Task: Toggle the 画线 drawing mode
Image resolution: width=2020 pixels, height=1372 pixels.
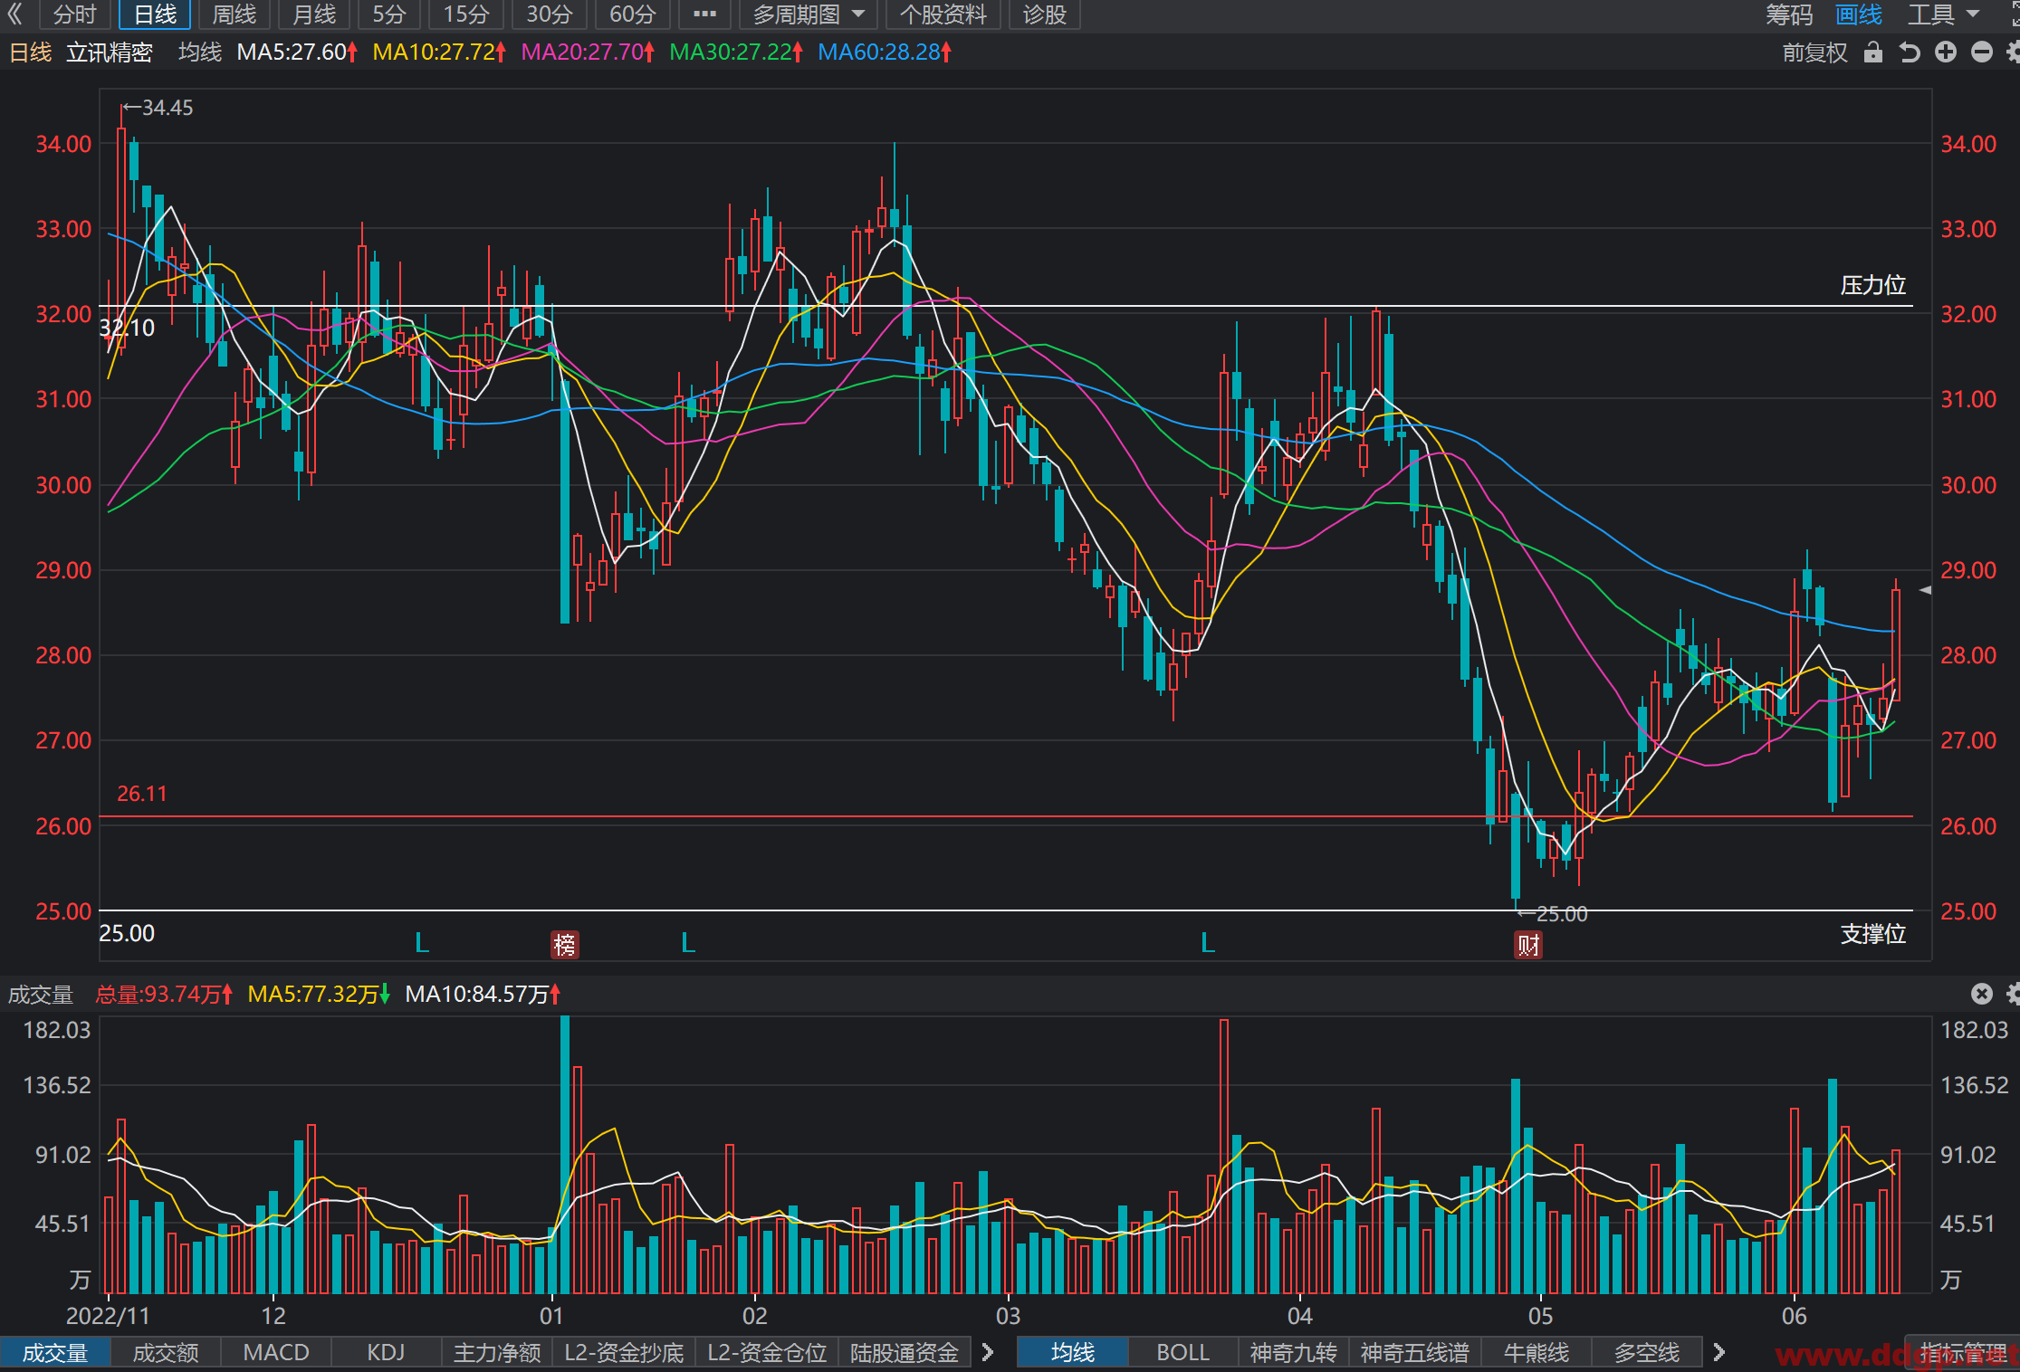Action: 1859,14
